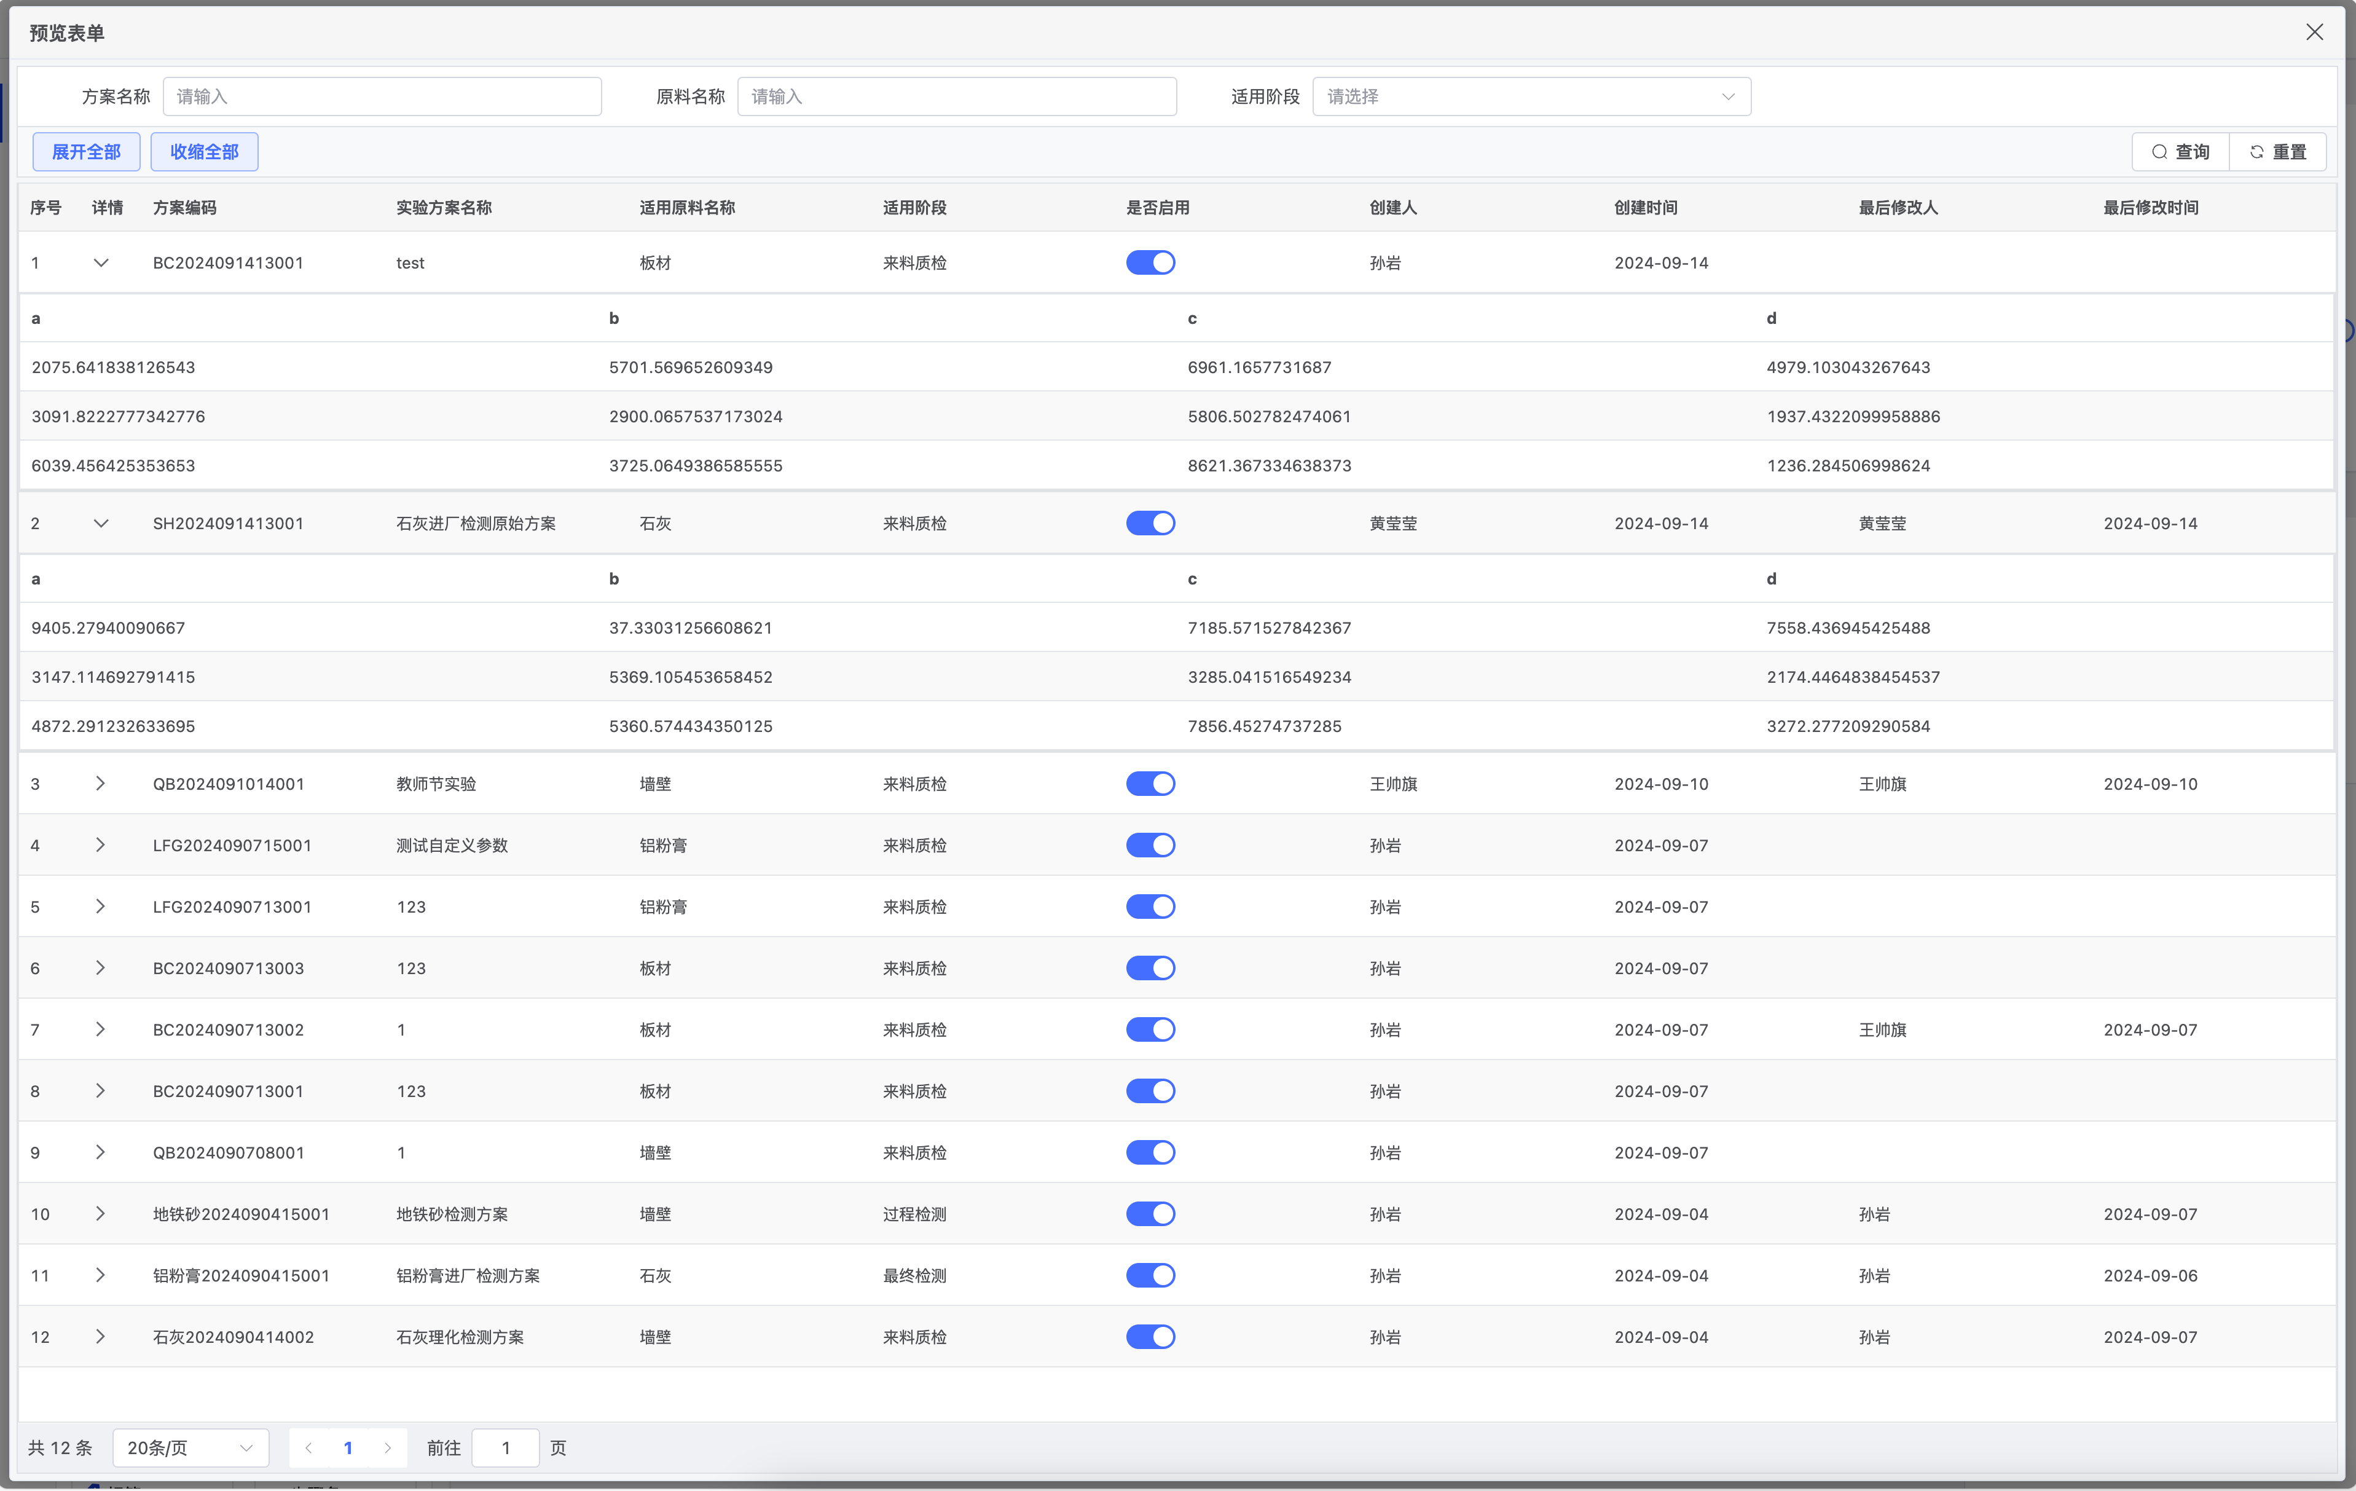Viewport: 2356px width, 1491px height.
Task: Expand details of row BC2024090713001
Action: pos(101,1091)
